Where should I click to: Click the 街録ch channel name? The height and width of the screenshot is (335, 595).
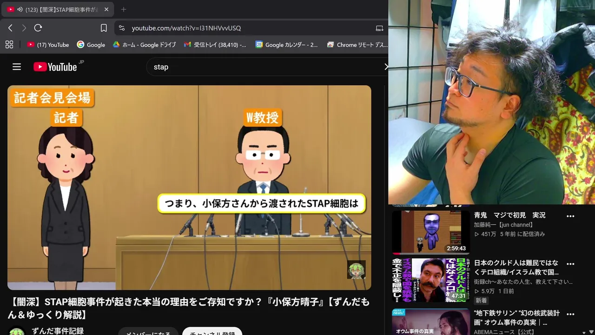(523, 282)
